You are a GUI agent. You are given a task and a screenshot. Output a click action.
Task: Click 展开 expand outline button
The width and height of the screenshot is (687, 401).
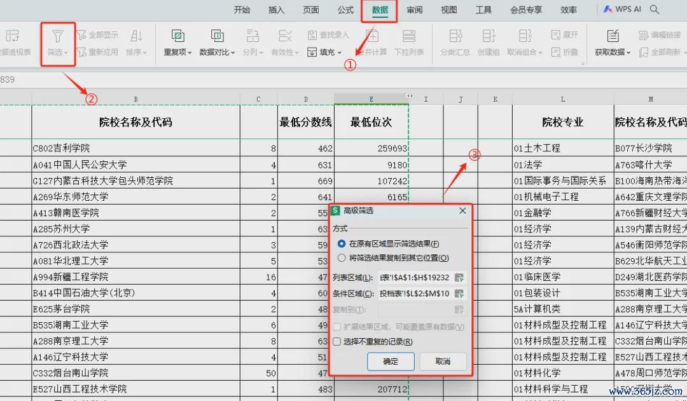[x=565, y=35]
